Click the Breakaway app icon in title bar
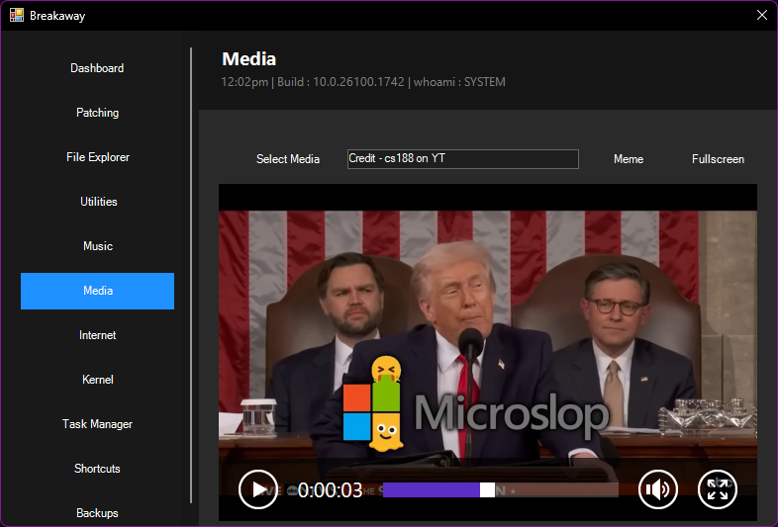The height and width of the screenshot is (527, 778). [x=17, y=15]
